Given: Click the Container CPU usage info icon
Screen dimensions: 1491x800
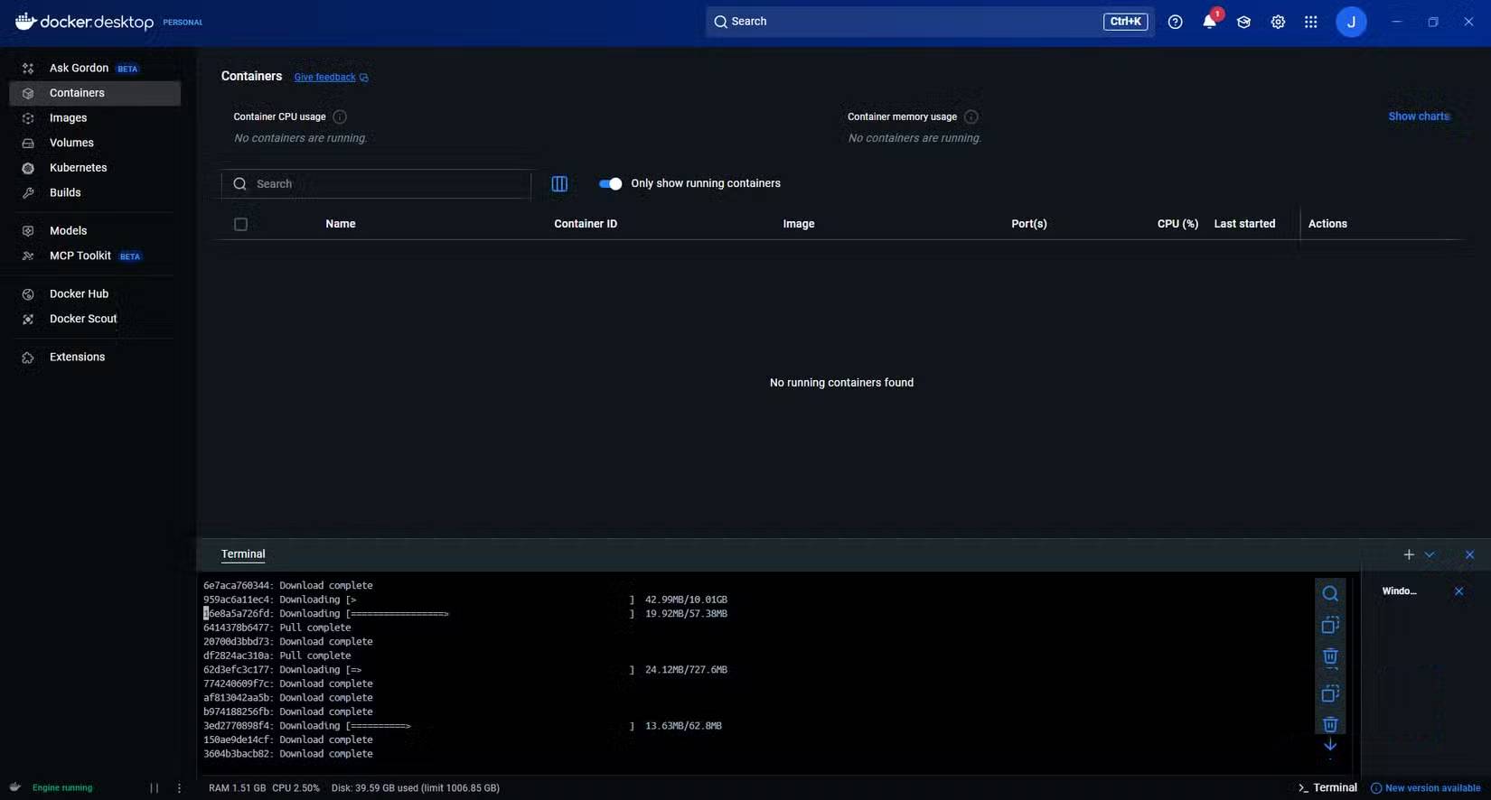Looking at the screenshot, I should coord(340,116).
